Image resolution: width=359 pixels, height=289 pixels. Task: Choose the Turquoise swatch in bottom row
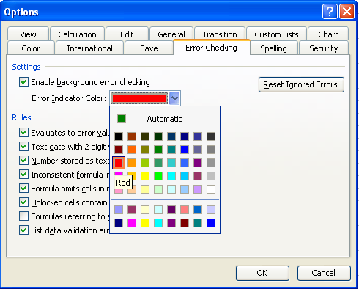[158, 223]
